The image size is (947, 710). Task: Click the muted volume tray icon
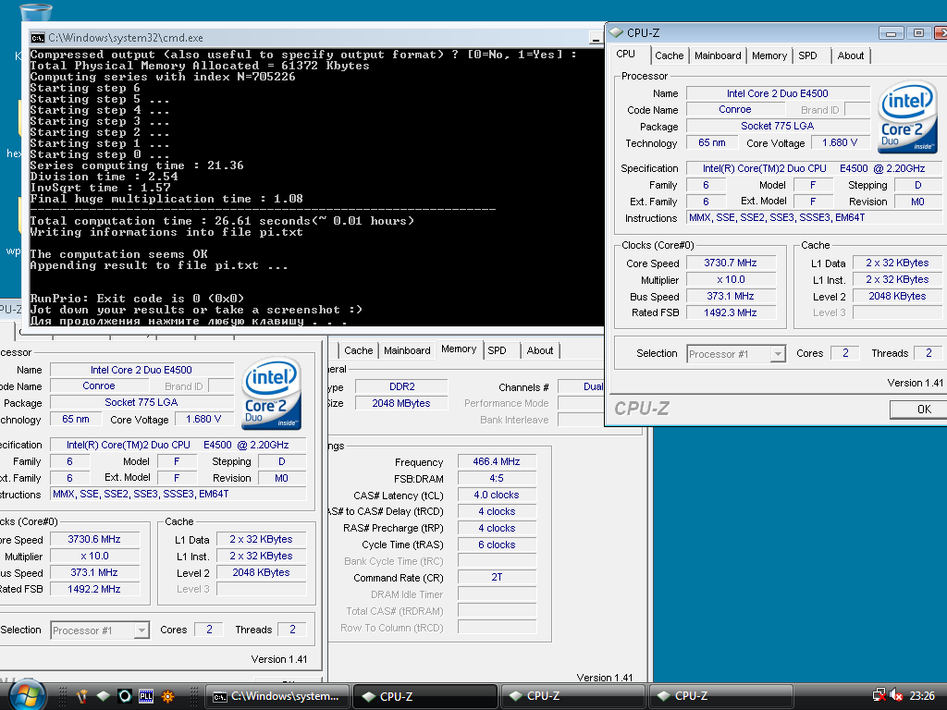(x=896, y=695)
